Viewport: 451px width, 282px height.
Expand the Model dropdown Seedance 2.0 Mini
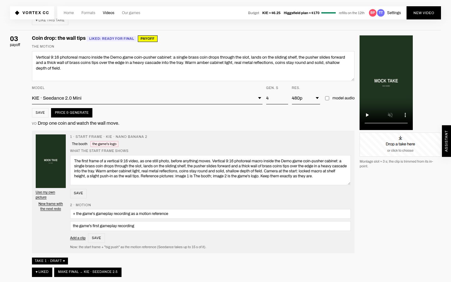[147, 98]
